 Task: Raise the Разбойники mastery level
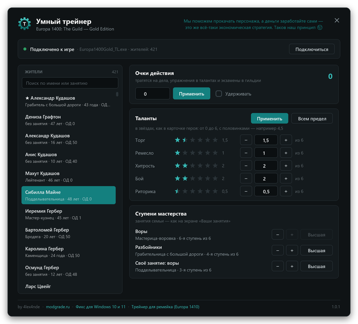pos(292,251)
